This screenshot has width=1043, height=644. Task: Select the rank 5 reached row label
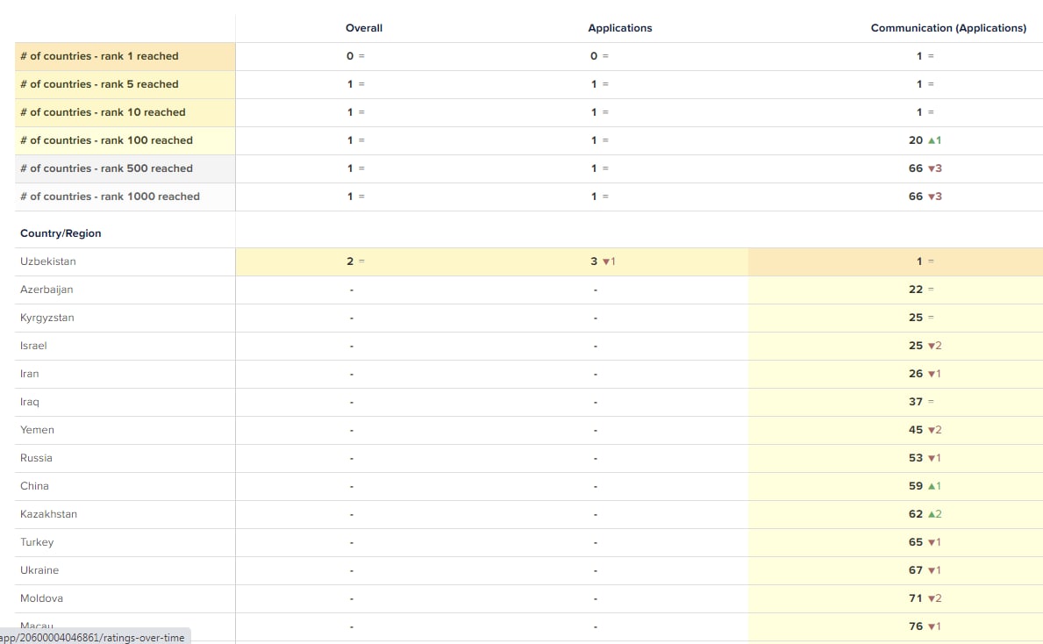(x=125, y=84)
